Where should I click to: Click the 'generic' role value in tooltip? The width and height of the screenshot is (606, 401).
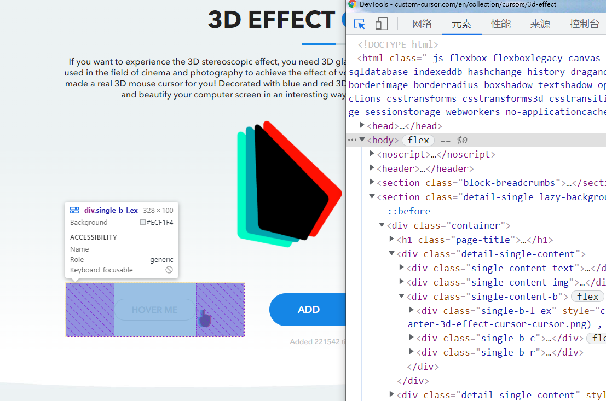tap(161, 260)
